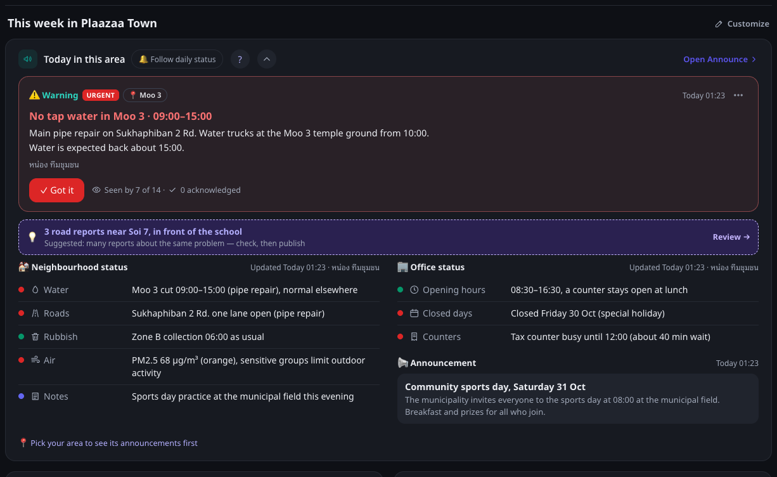Click the PM2.5 68 µg/m³ air status text
The image size is (777, 477).
click(248, 367)
